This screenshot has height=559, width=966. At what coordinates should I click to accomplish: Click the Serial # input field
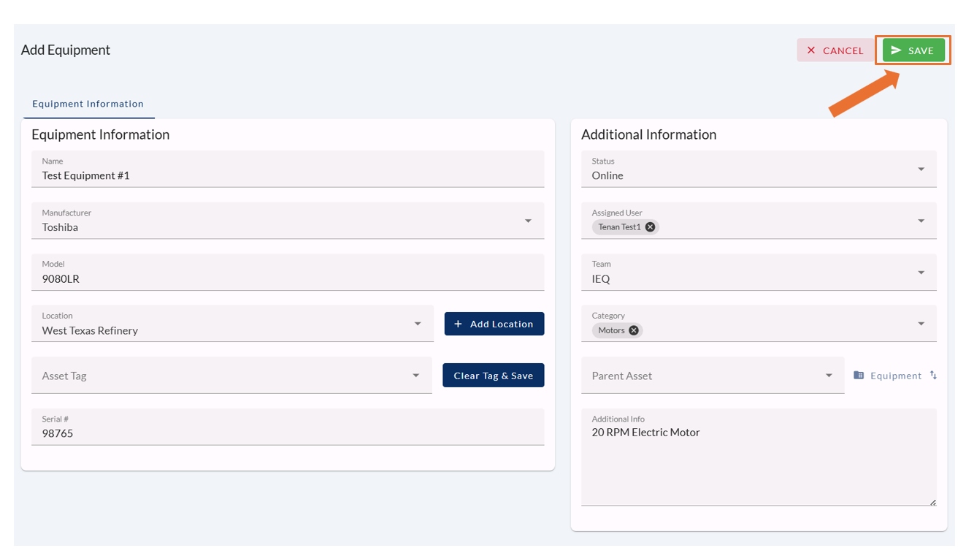(288, 433)
